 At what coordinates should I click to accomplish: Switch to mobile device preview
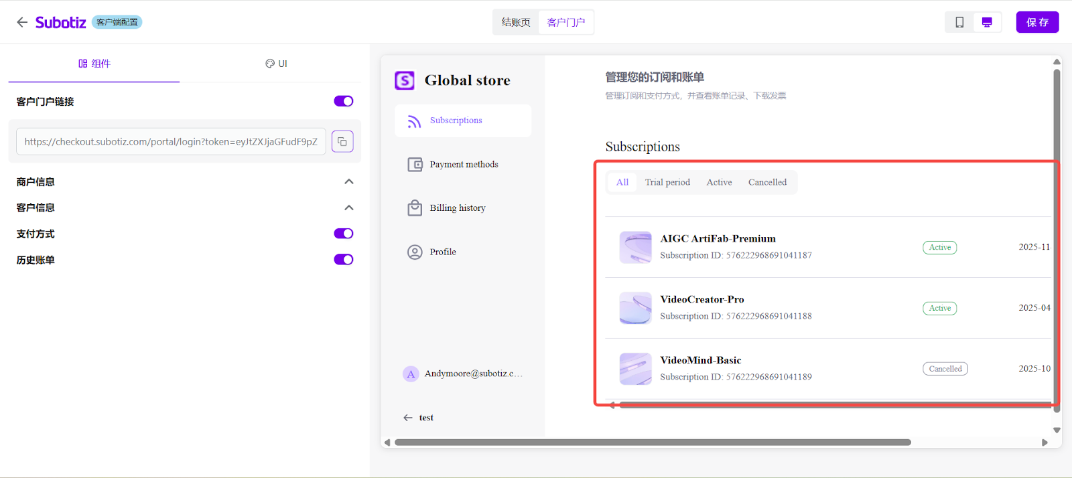click(959, 22)
